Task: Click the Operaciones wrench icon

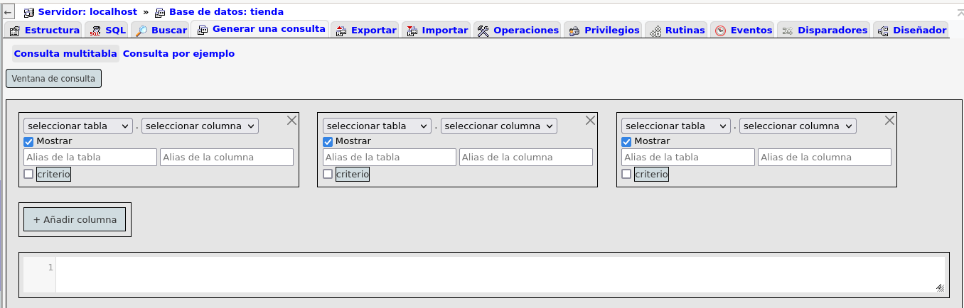Action: coord(483,31)
